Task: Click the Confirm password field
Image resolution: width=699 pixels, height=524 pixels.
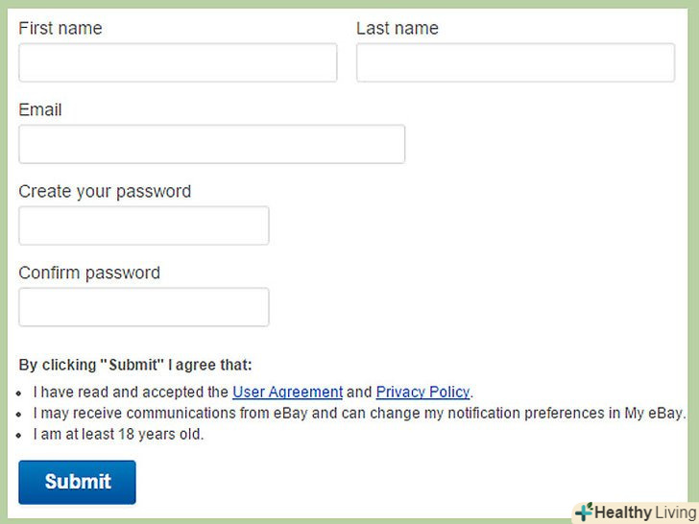Action: tap(144, 307)
